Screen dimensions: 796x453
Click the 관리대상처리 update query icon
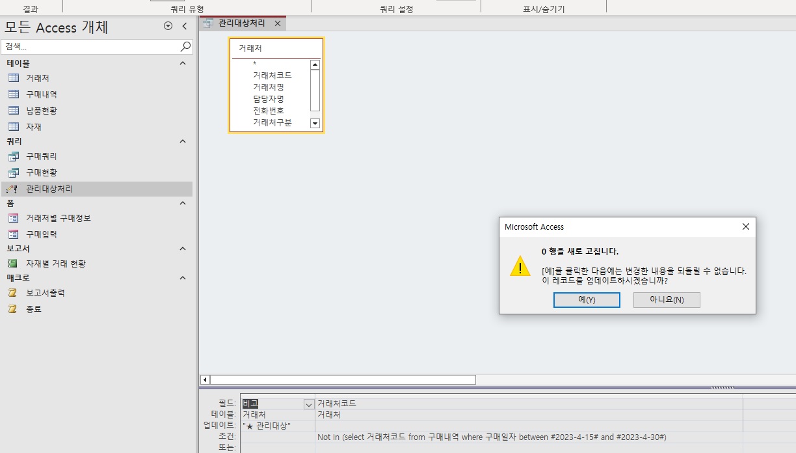click(x=12, y=189)
